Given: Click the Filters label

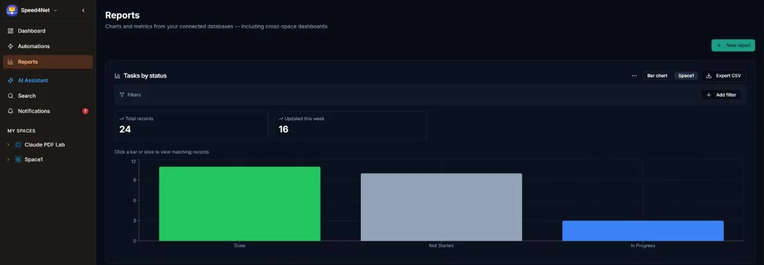Looking at the screenshot, I should (x=134, y=95).
